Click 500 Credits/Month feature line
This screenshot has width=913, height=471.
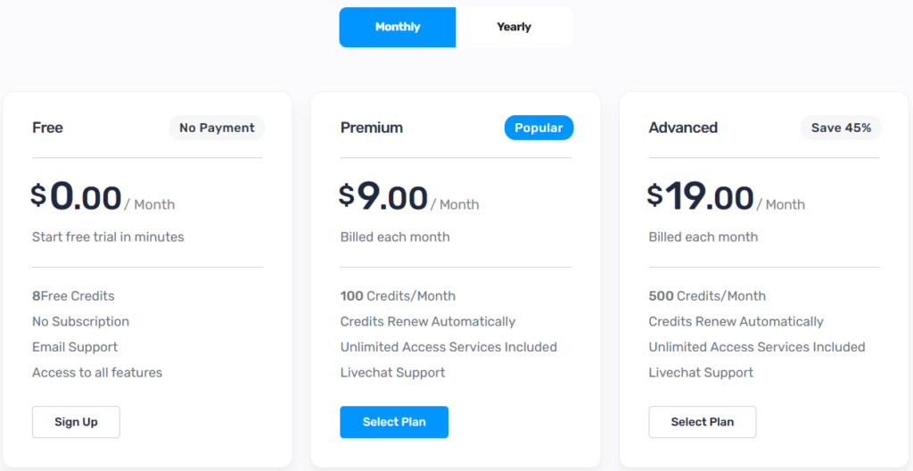[x=707, y=296]
